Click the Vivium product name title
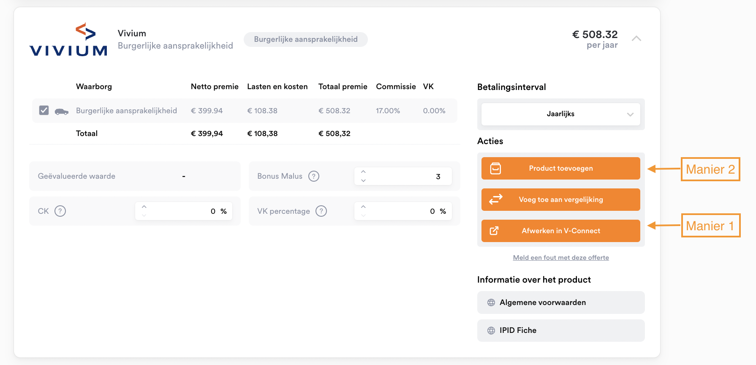 (132, 33)
